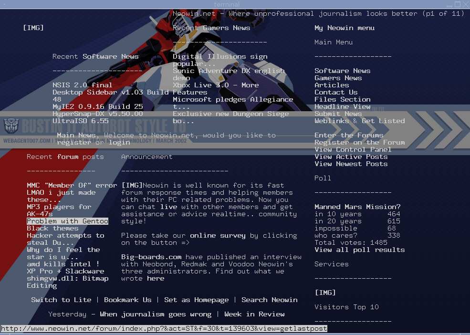Open MyIE2 0.9.16 Build 25 item
This screenshot has height=335, width=470.
98,107
